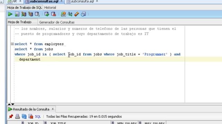Select Hoja de Trabajo de SQL tab
The width and height of the screenshot is (222, 124).
[25, 8]
